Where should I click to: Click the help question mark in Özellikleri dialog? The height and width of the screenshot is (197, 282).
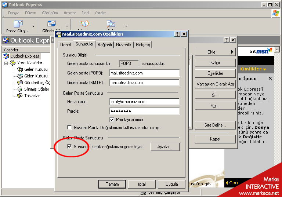pos(177,34)
